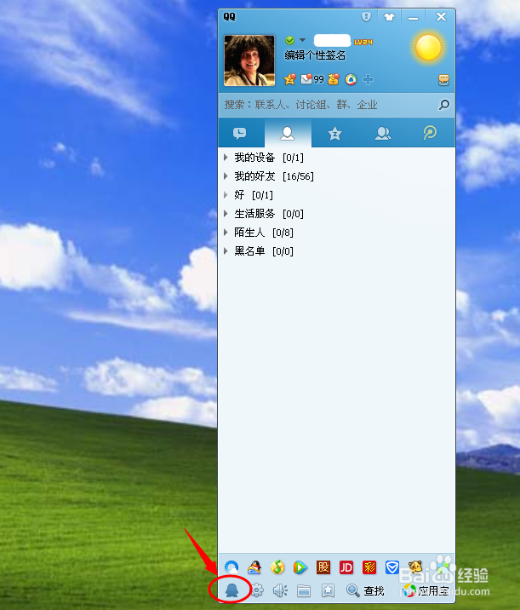Open the money bag wallet icon

(334, 79)
